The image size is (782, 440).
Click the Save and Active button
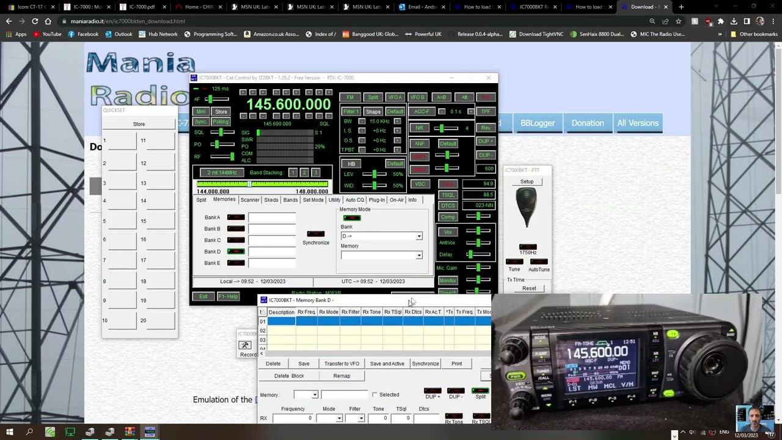coord(387,364)
